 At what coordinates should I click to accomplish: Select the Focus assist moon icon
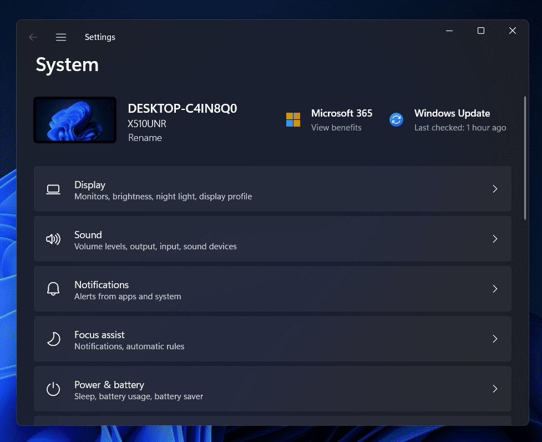(x=53, y=339)
